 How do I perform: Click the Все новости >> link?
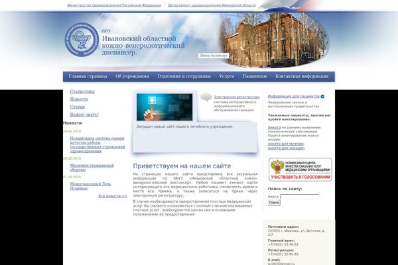(113, 196)
